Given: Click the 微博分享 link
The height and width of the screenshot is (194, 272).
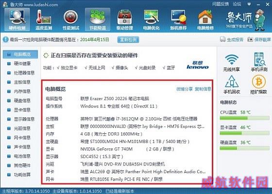Looking at the screenshot, I should pyautogui.click(x=185, y=89).
